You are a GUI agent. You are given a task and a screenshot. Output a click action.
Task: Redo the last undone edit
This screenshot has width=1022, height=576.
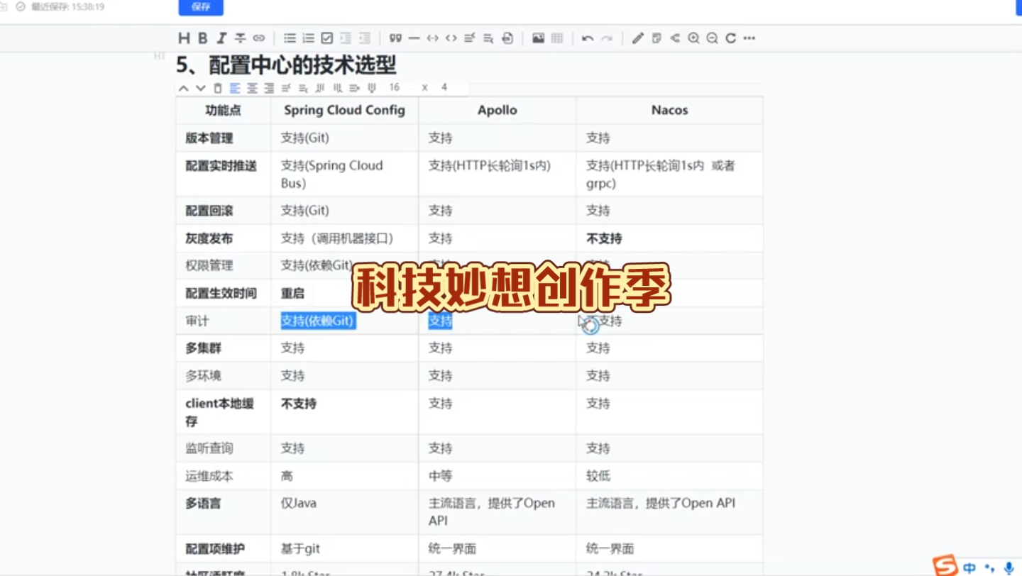607,38
